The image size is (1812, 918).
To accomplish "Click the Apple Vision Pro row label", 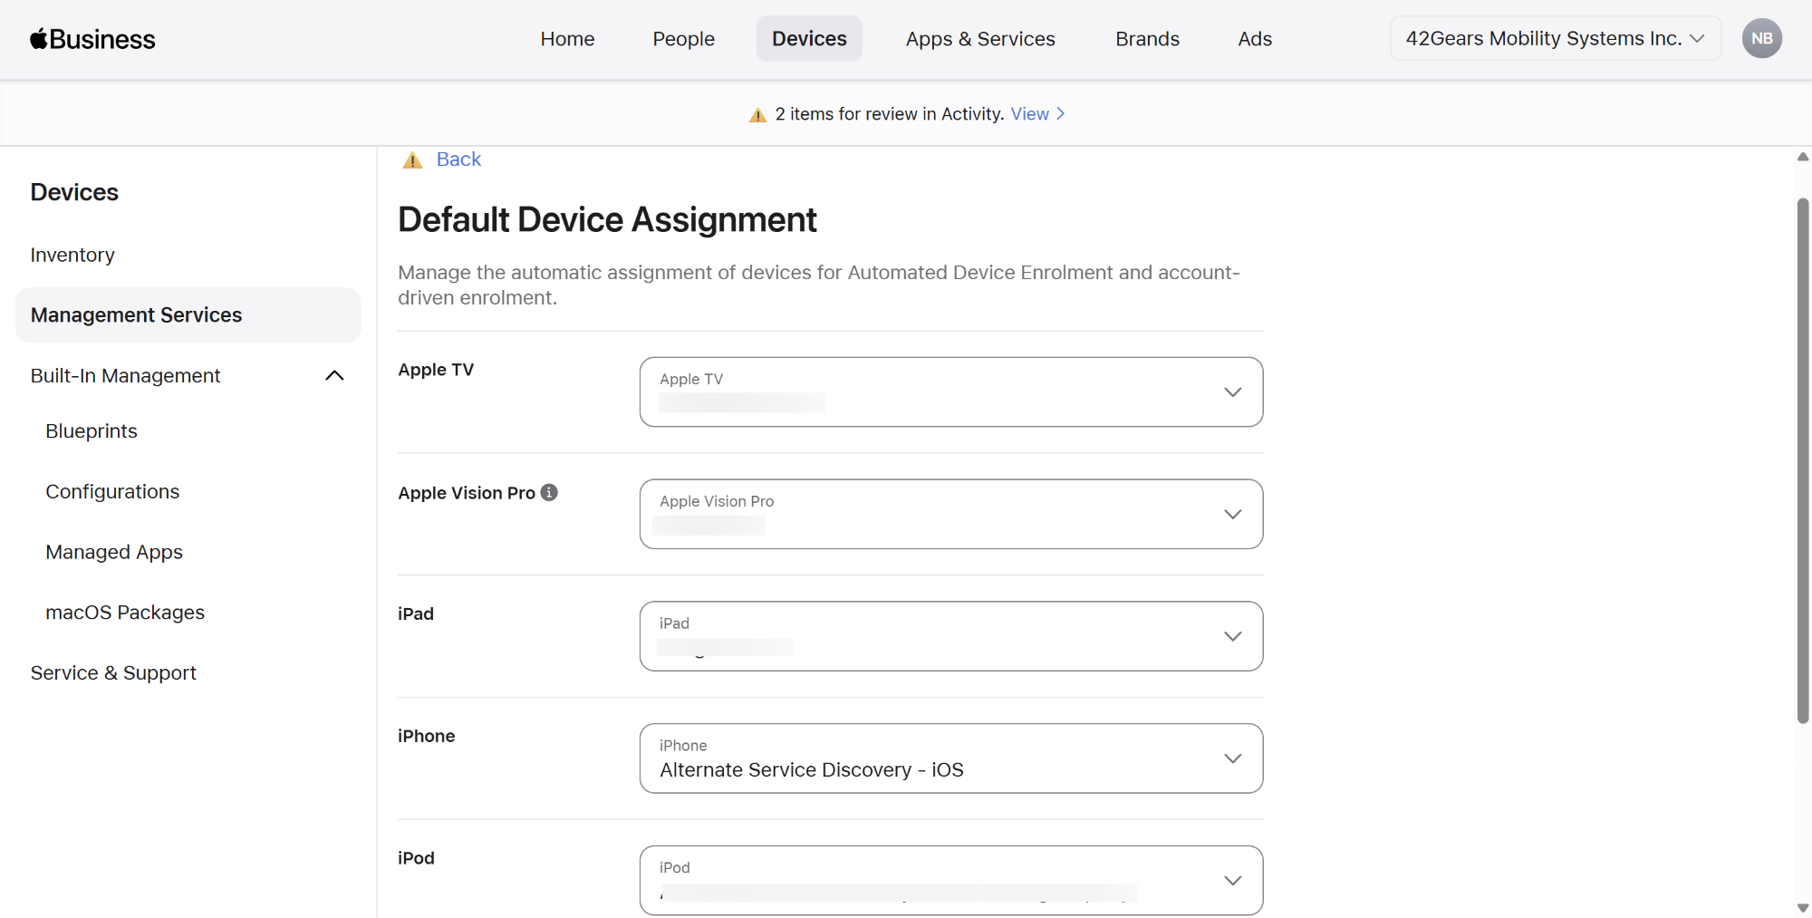I will click(467, 493).
